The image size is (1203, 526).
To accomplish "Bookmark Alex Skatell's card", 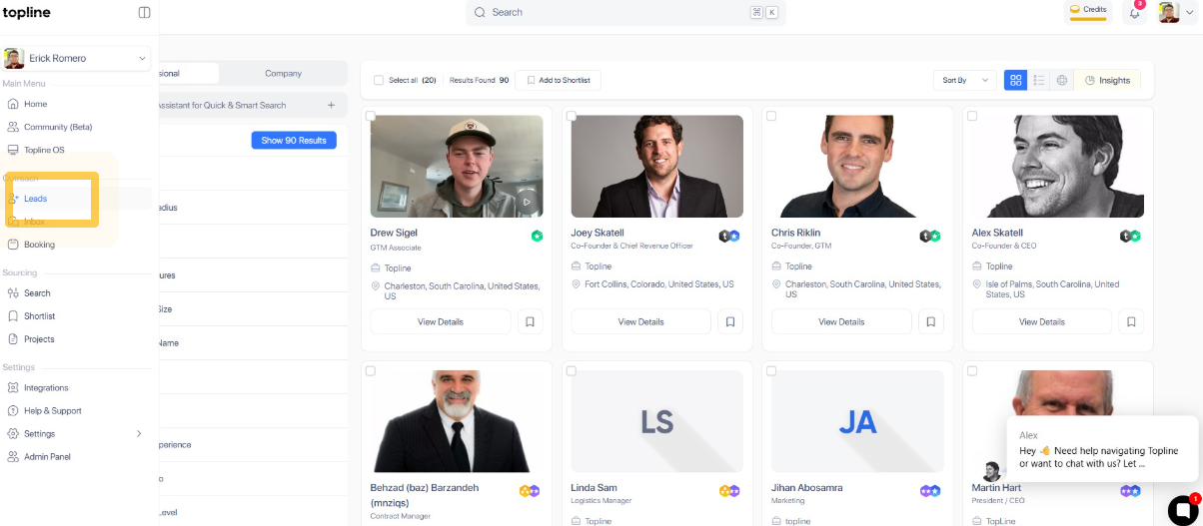I will [x=1132, y=321].
